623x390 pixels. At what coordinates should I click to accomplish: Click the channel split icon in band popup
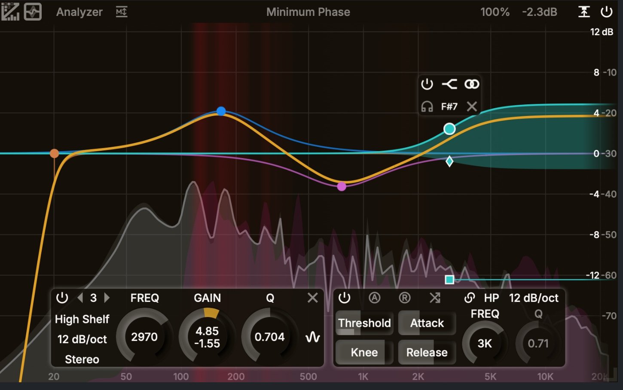450,84
